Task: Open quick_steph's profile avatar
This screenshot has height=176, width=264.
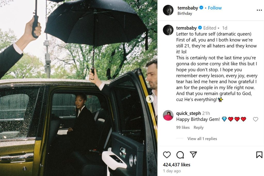Action: pos(168,115)
